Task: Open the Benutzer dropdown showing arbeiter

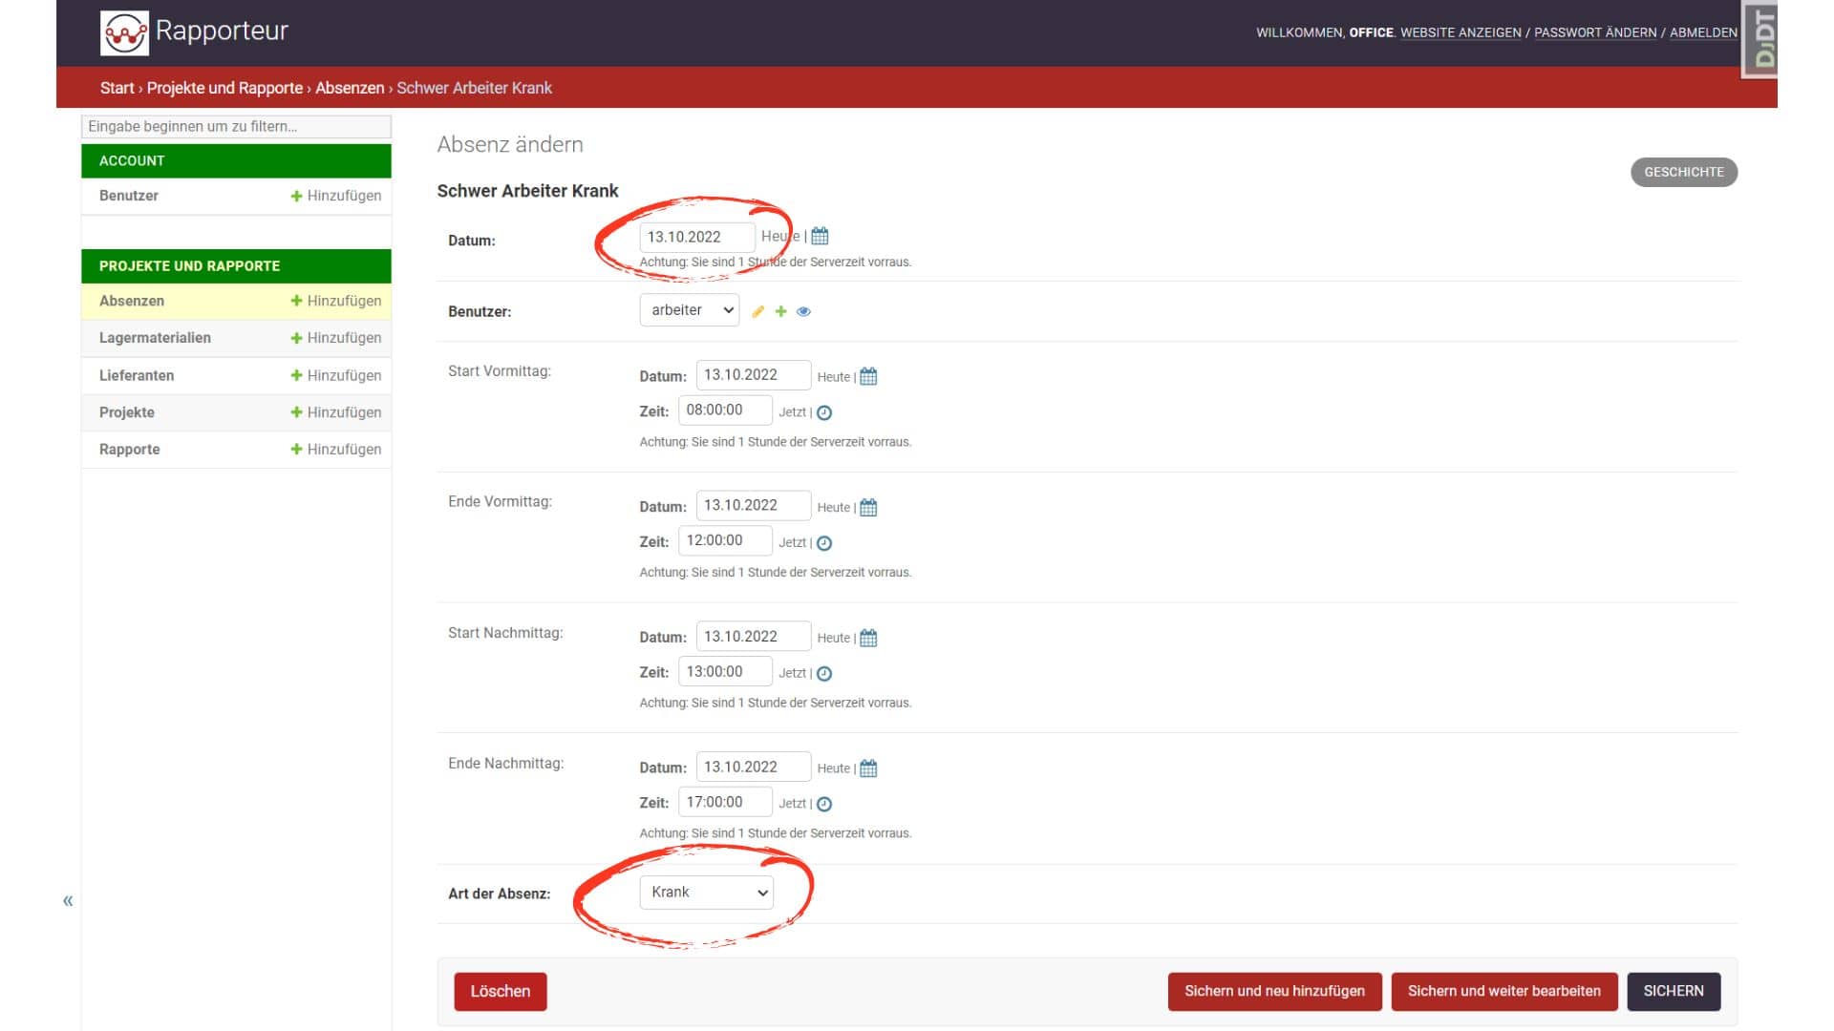Action: 689,310
